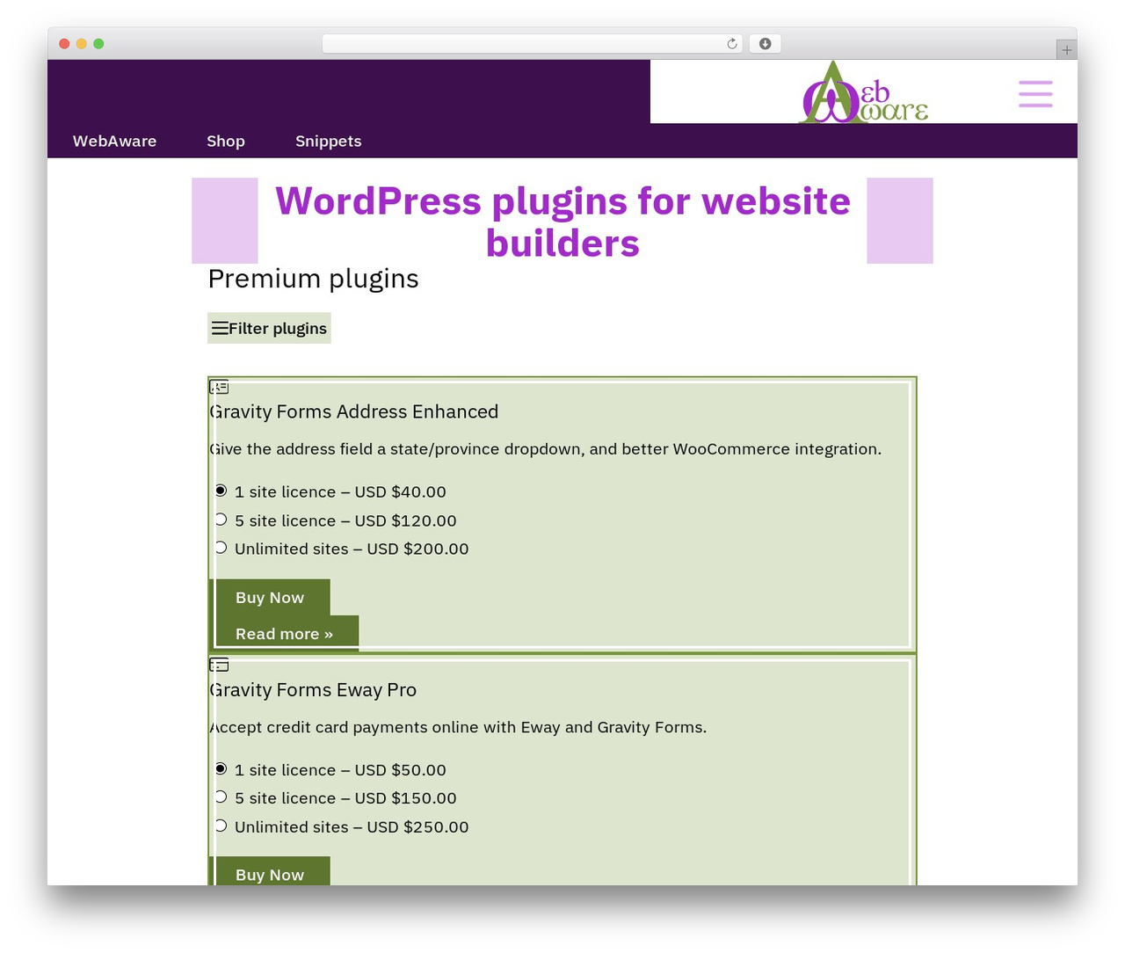Choose Unlimited sites – USD $250.00
The height and width of the screenshot is (953, 1125).
(221, 826)
